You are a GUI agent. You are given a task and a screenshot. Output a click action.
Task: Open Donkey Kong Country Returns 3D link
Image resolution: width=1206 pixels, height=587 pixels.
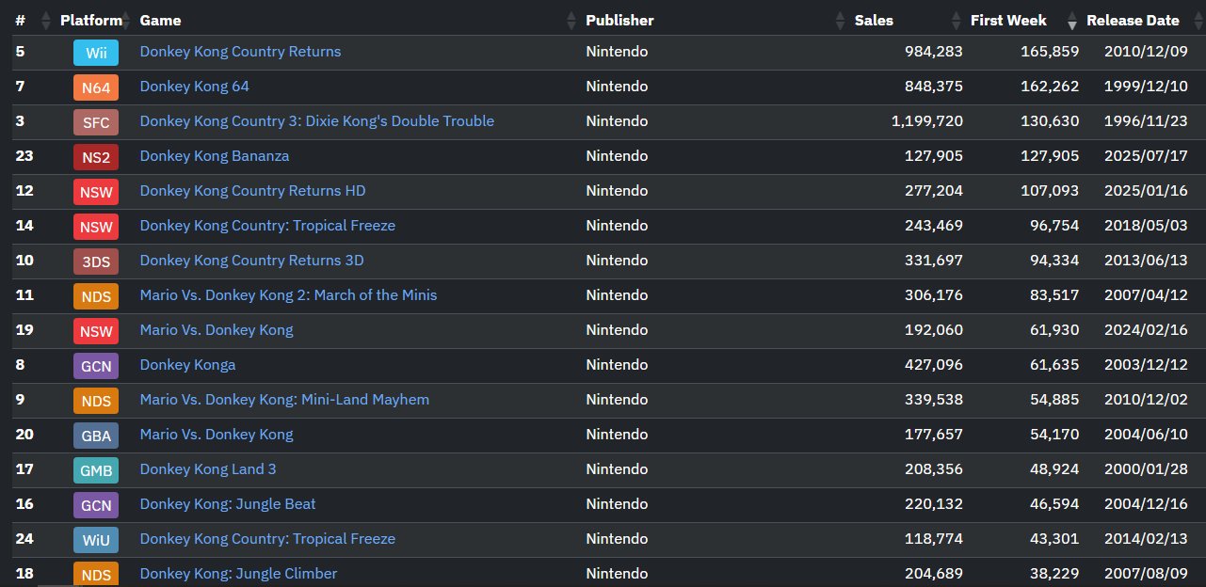[252, 261]
